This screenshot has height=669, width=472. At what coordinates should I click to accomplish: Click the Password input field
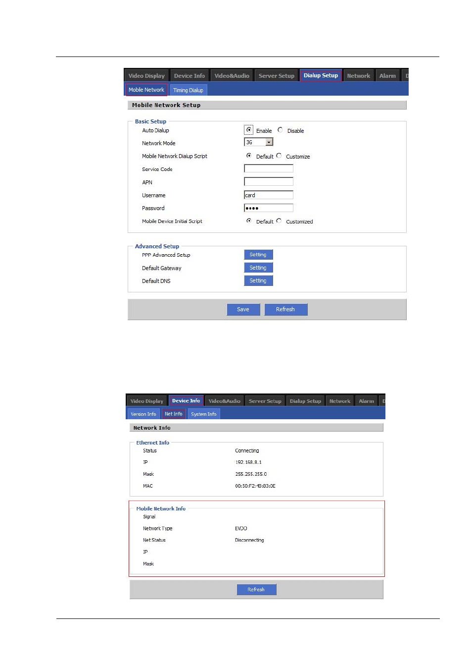coord(269,208)
